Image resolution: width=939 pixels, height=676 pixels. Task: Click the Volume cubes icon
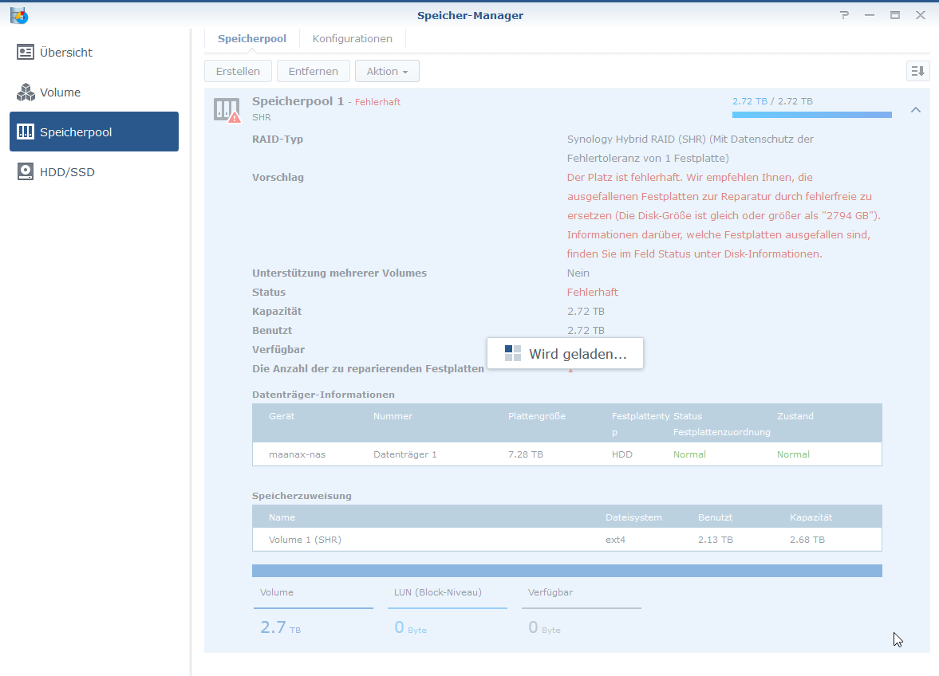26,92
